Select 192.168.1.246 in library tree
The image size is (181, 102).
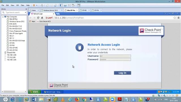tap(12, 55)
